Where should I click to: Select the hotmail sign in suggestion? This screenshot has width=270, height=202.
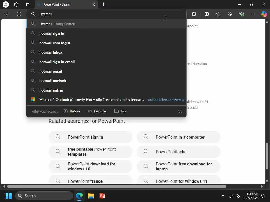pyautogui.click(x=107, y=33)
